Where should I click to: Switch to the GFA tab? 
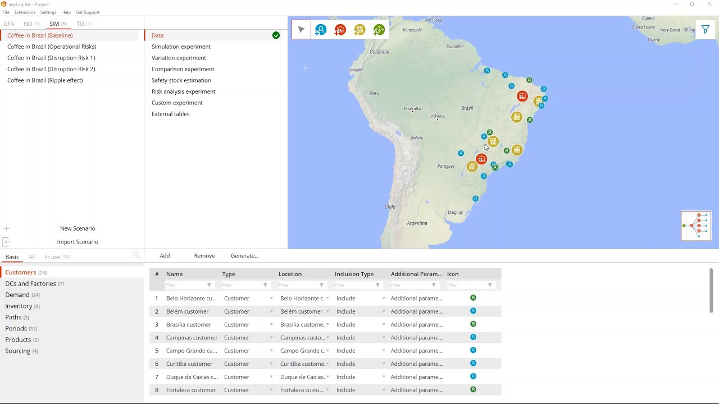(9, 24)
